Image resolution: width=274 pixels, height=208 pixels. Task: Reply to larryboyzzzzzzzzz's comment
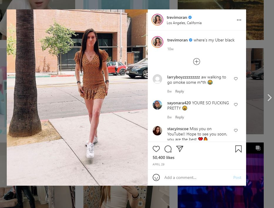179,91
